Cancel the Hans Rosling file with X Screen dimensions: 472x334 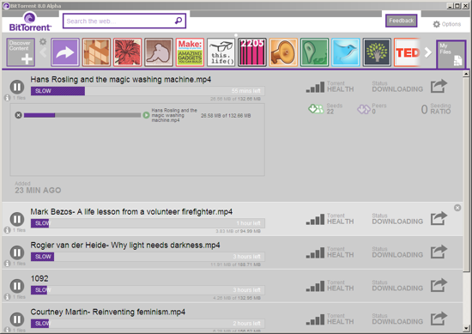[x=18, y=115]
